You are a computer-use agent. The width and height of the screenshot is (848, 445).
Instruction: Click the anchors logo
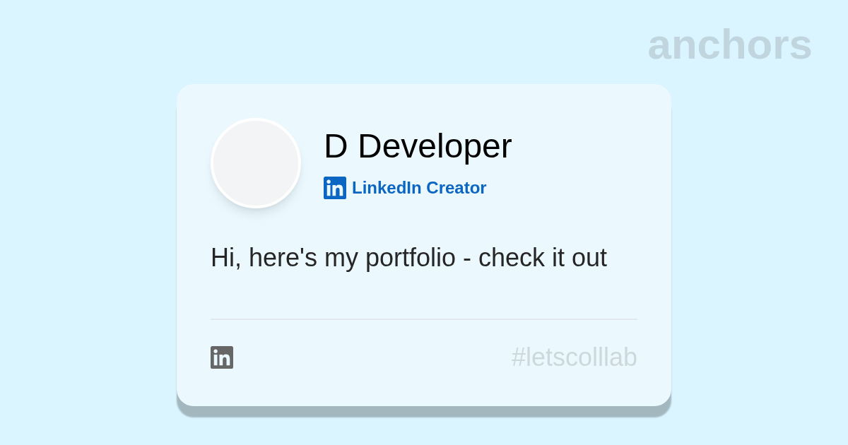[729, 44]
